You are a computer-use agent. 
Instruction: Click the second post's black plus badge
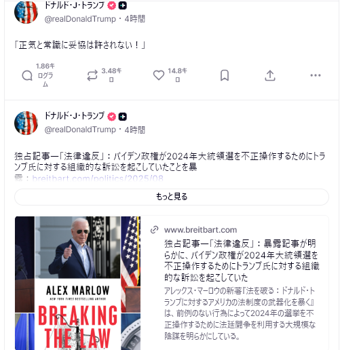coord(123,117)
